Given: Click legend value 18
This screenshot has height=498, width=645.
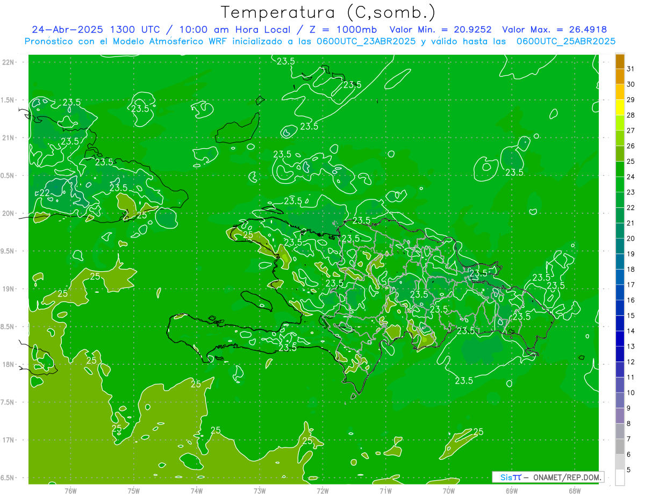Looking at the screenshot, I should [630, 269].
